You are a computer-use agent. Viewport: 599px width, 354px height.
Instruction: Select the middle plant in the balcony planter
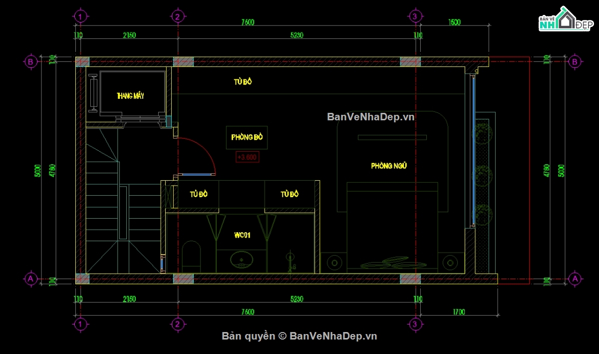(483, 176)
